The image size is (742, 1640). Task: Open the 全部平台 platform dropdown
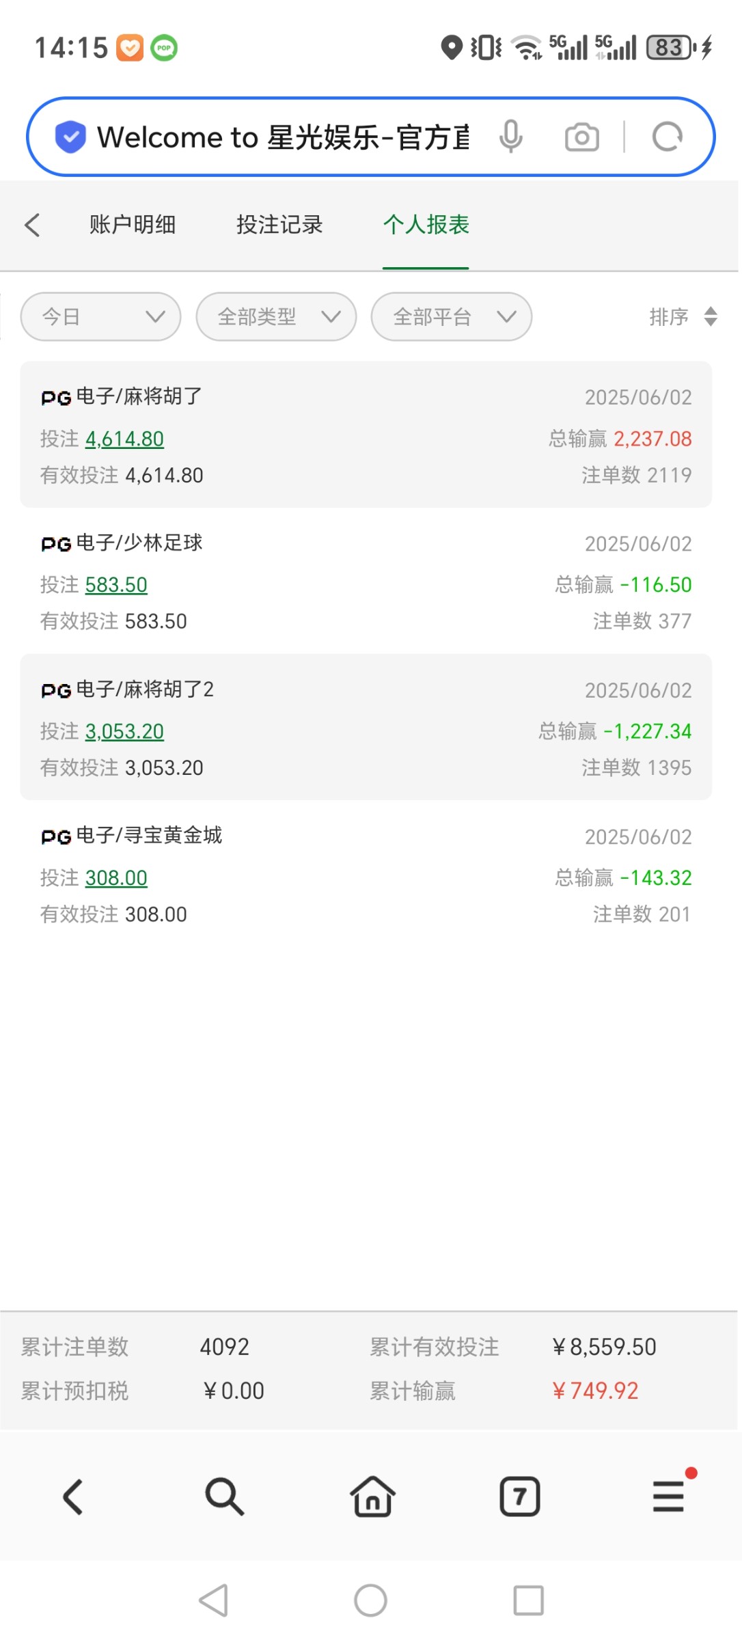point(452,316)
